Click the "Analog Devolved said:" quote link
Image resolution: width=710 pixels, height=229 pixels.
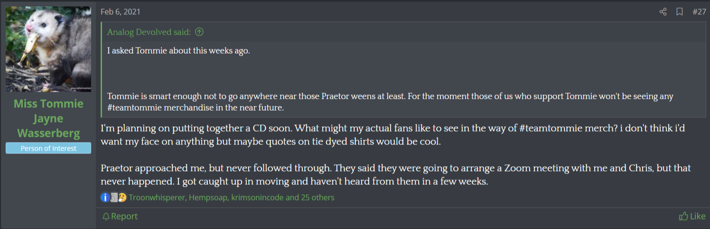click(x=149, y=32)
